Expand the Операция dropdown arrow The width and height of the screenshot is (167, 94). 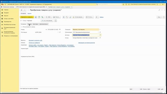[x=100, y=30]
